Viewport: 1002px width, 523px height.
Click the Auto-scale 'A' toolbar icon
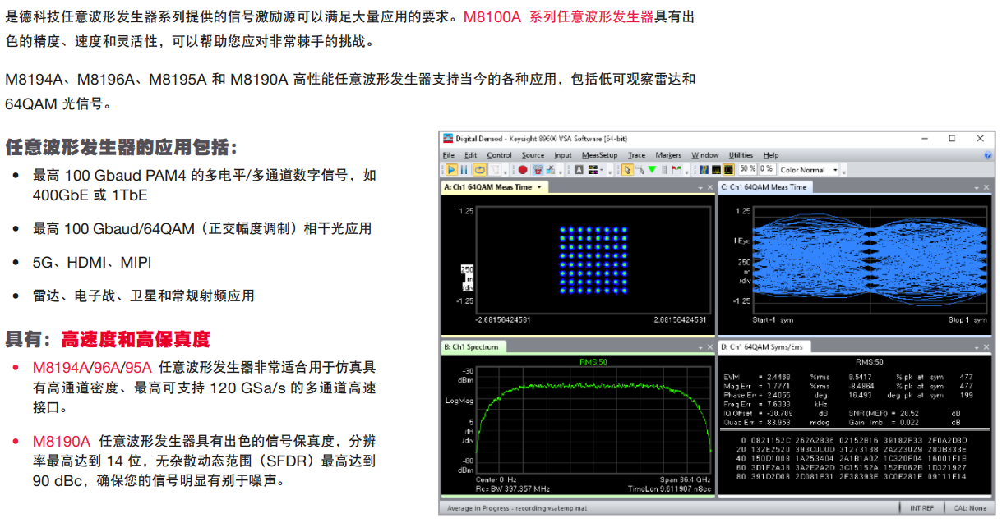(579, 170)
